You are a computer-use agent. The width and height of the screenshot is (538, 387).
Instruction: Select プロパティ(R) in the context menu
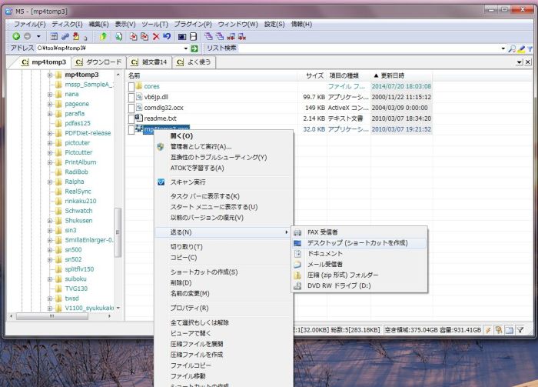(188, 308)
